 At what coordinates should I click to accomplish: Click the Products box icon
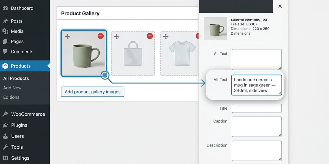(x=5, y=66)
